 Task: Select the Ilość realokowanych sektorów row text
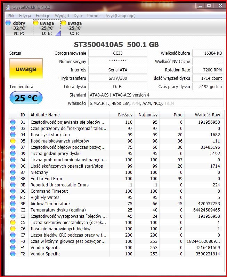[60, 141]
